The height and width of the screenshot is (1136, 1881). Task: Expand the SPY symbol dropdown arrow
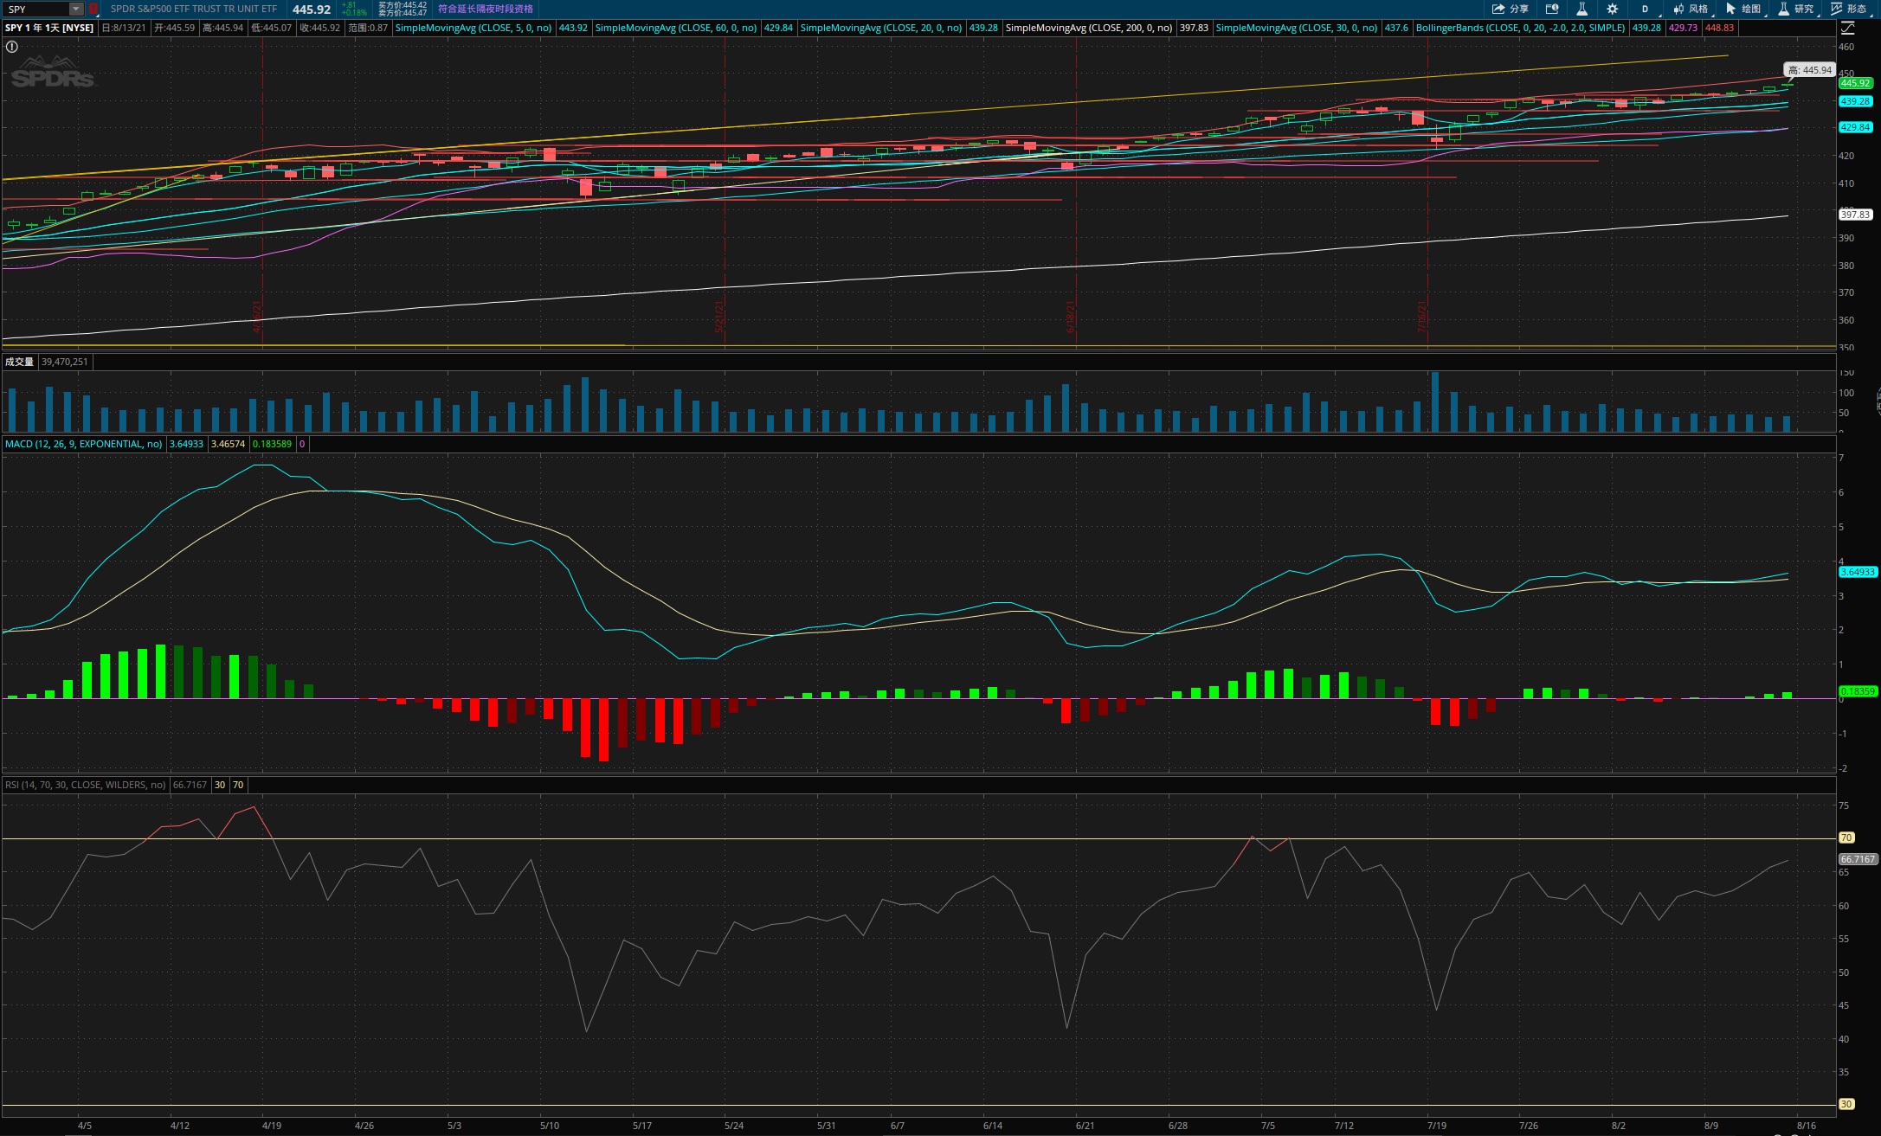pyautogui.click(x=76, y=9)
